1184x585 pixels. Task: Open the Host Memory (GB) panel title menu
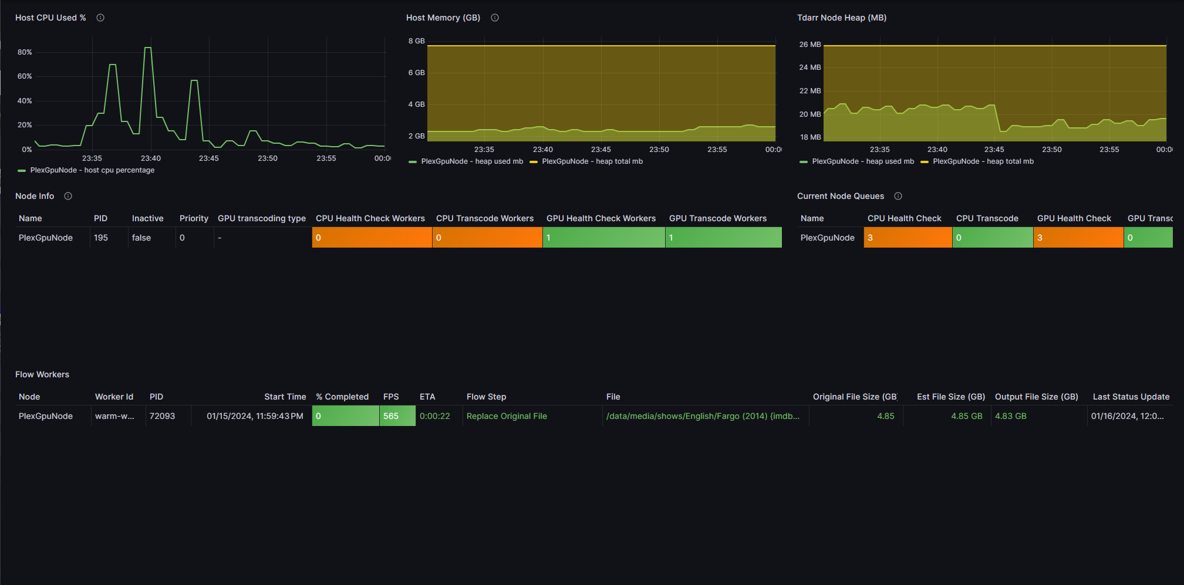443,18
